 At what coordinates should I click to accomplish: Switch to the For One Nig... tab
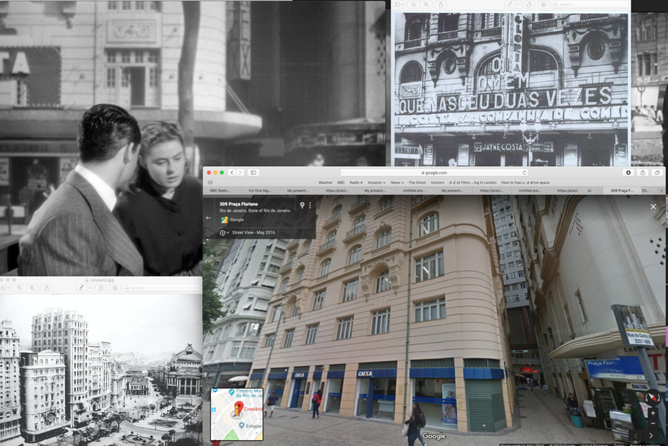point(260,190)
